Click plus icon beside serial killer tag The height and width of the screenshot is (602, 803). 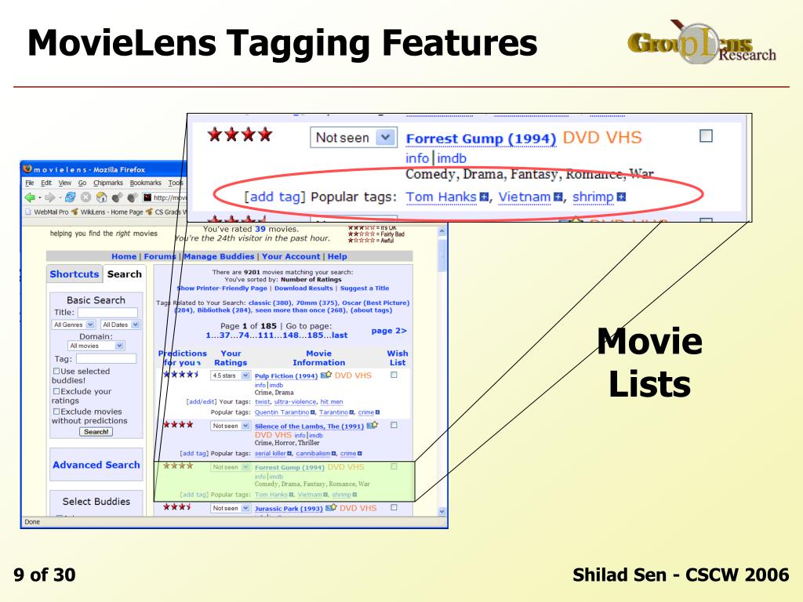coord(290,454)
